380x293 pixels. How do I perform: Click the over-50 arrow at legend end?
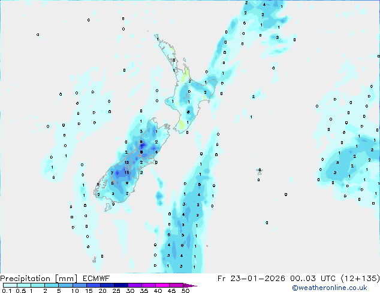tap(190, 285)
